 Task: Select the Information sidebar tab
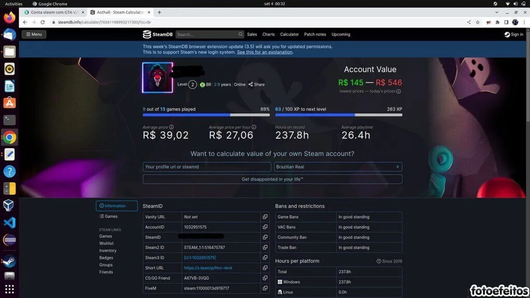point(117,206)
